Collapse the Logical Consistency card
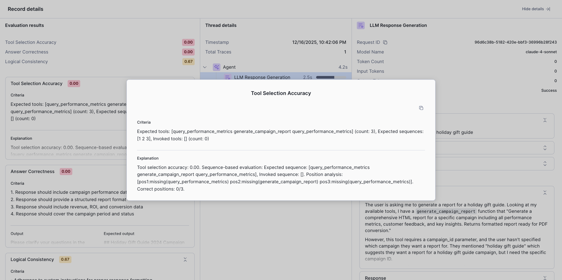This screenshot has height=280, width=562. point(185,260)
